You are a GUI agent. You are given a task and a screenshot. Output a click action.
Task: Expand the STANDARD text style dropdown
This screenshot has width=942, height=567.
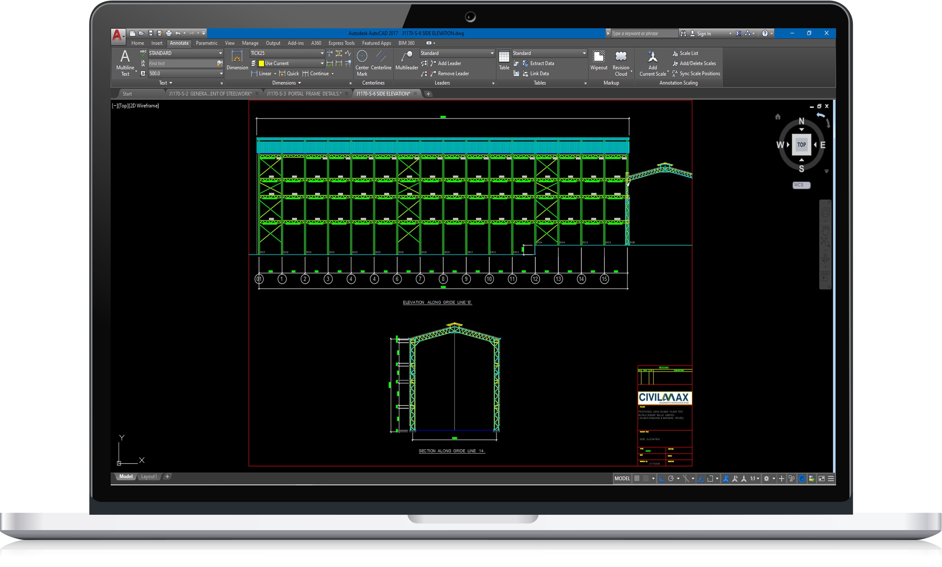pyautogui.click(x=220, y=53)
